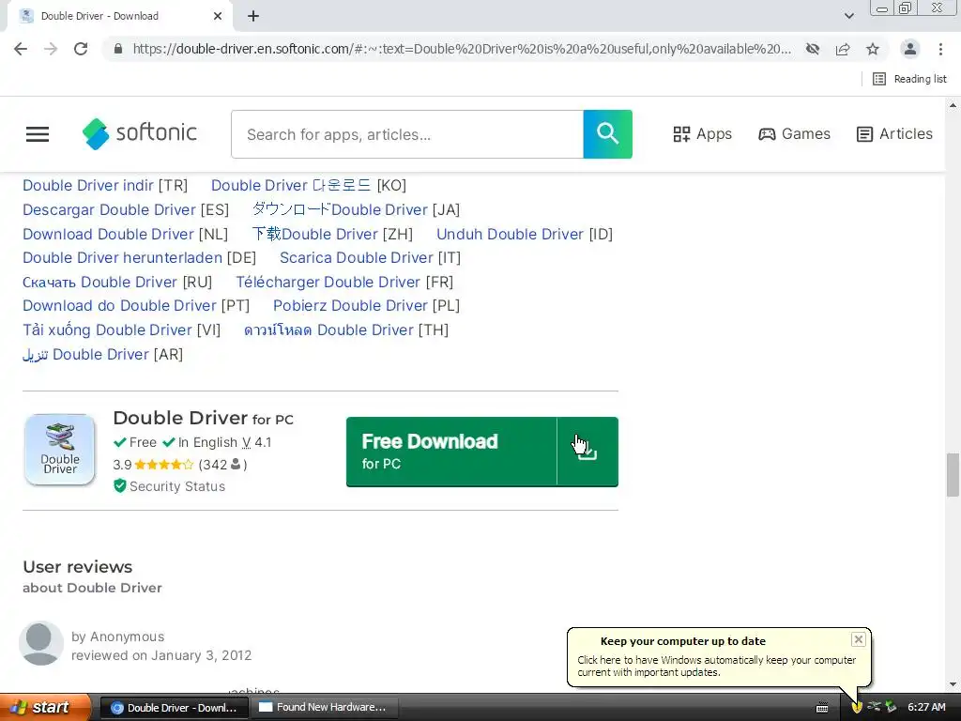This screenshot has height=721, width=961.
Task: Close the Double Driver - Download tab
Action: click(x=218, y=16)
